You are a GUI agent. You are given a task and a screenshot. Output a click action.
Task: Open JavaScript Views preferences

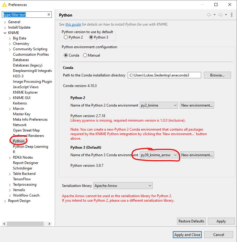(26, 87)
